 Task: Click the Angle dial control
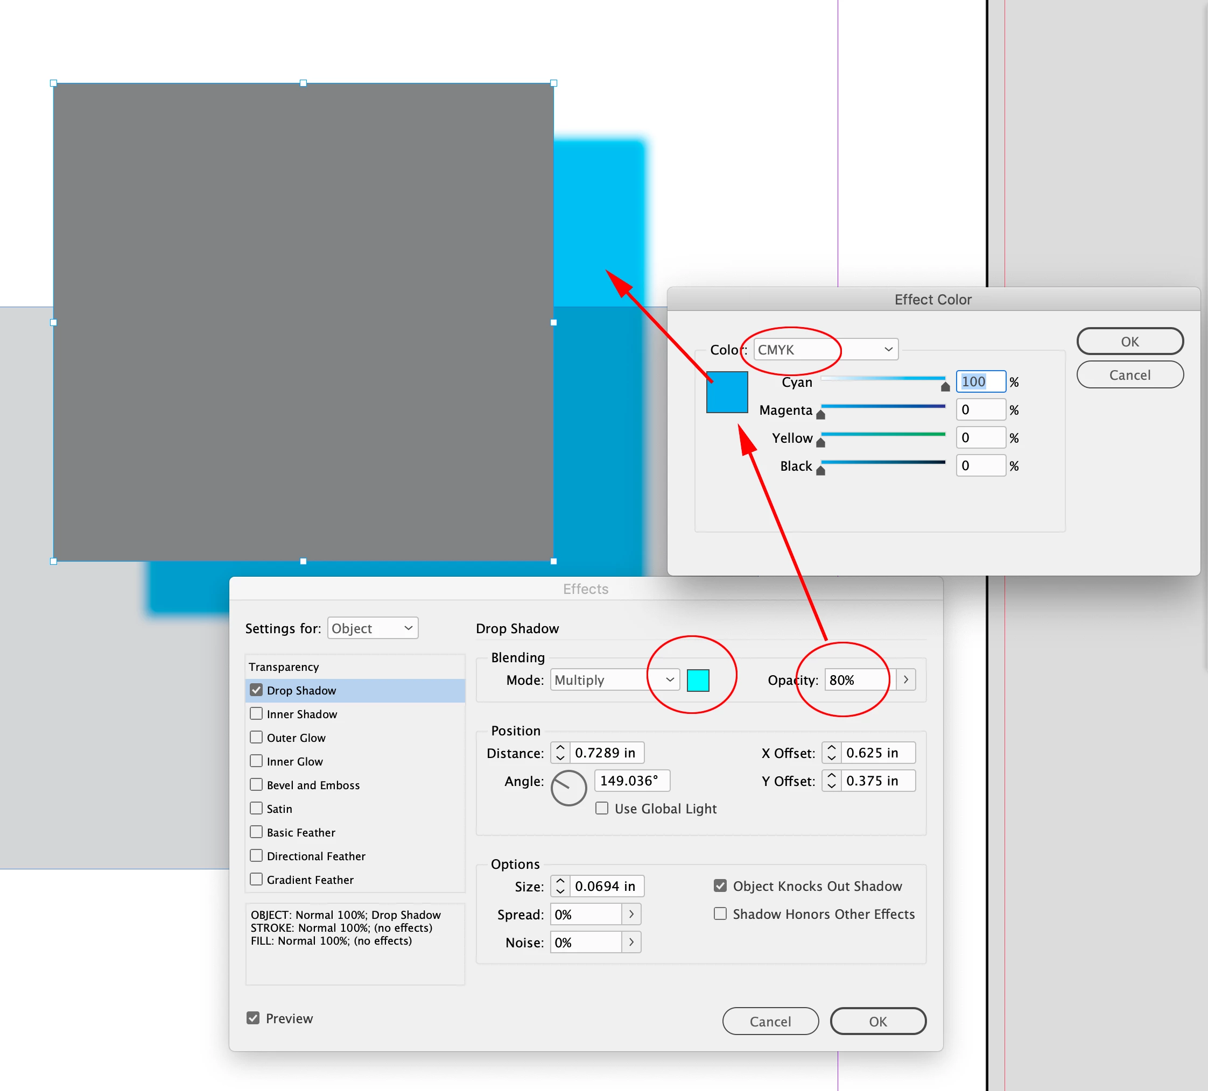point(568,788)
